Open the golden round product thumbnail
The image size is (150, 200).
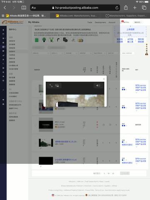click(80, 40)
